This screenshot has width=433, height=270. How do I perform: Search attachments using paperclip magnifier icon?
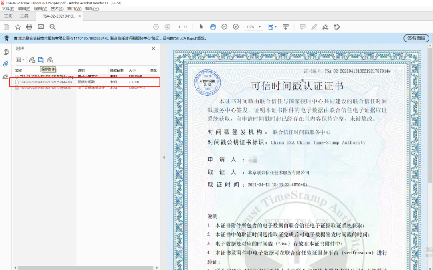click(x=50, y=60)
